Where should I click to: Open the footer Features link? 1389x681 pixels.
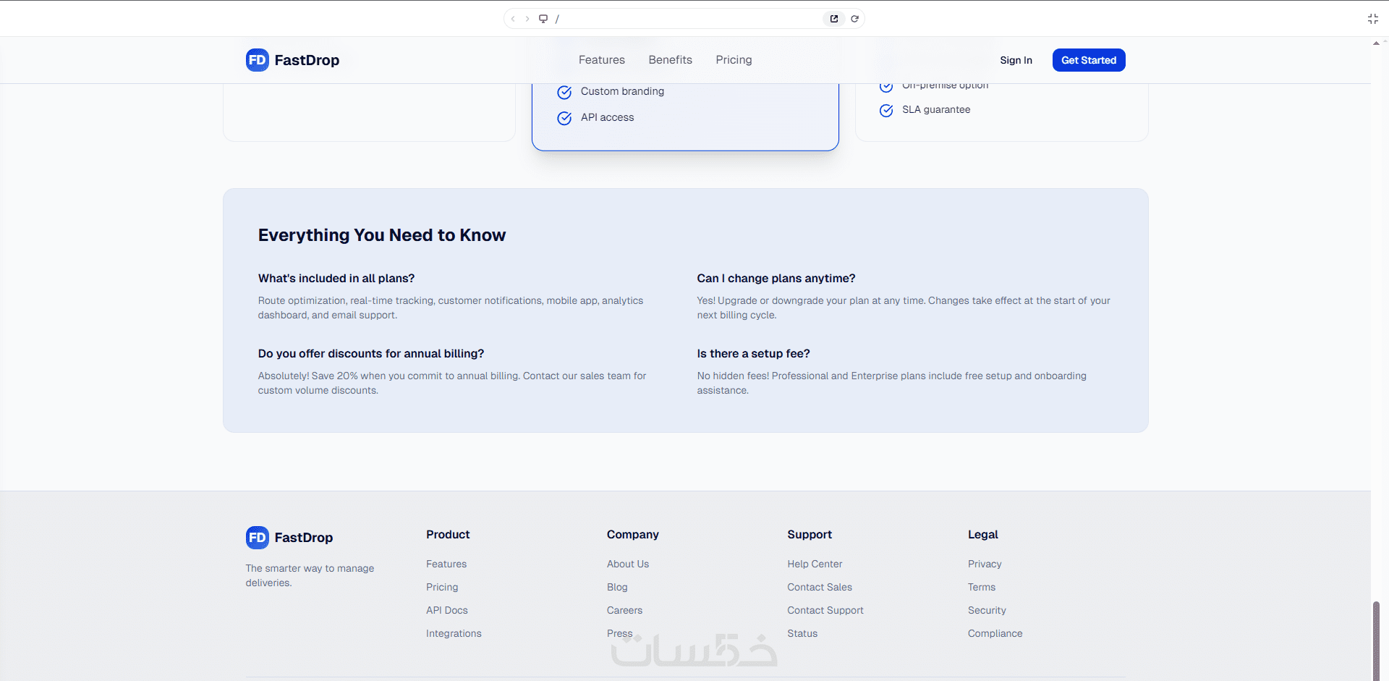pos(446,564)
